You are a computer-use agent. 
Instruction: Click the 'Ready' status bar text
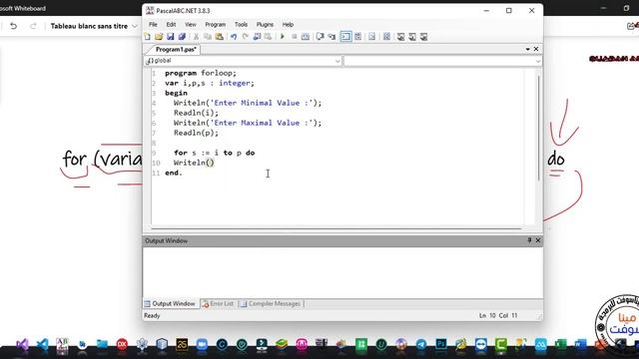click(x=152, y=315)
